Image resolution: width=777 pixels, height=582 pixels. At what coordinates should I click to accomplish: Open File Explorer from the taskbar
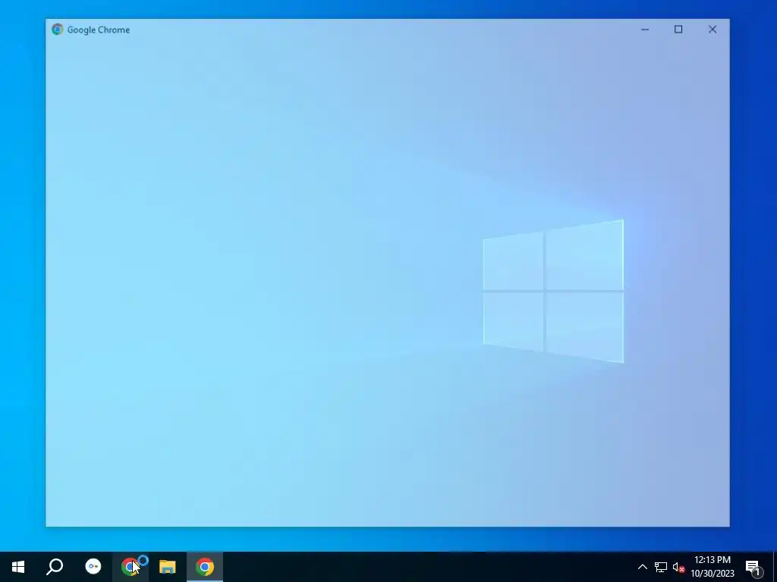click(168, 567)
